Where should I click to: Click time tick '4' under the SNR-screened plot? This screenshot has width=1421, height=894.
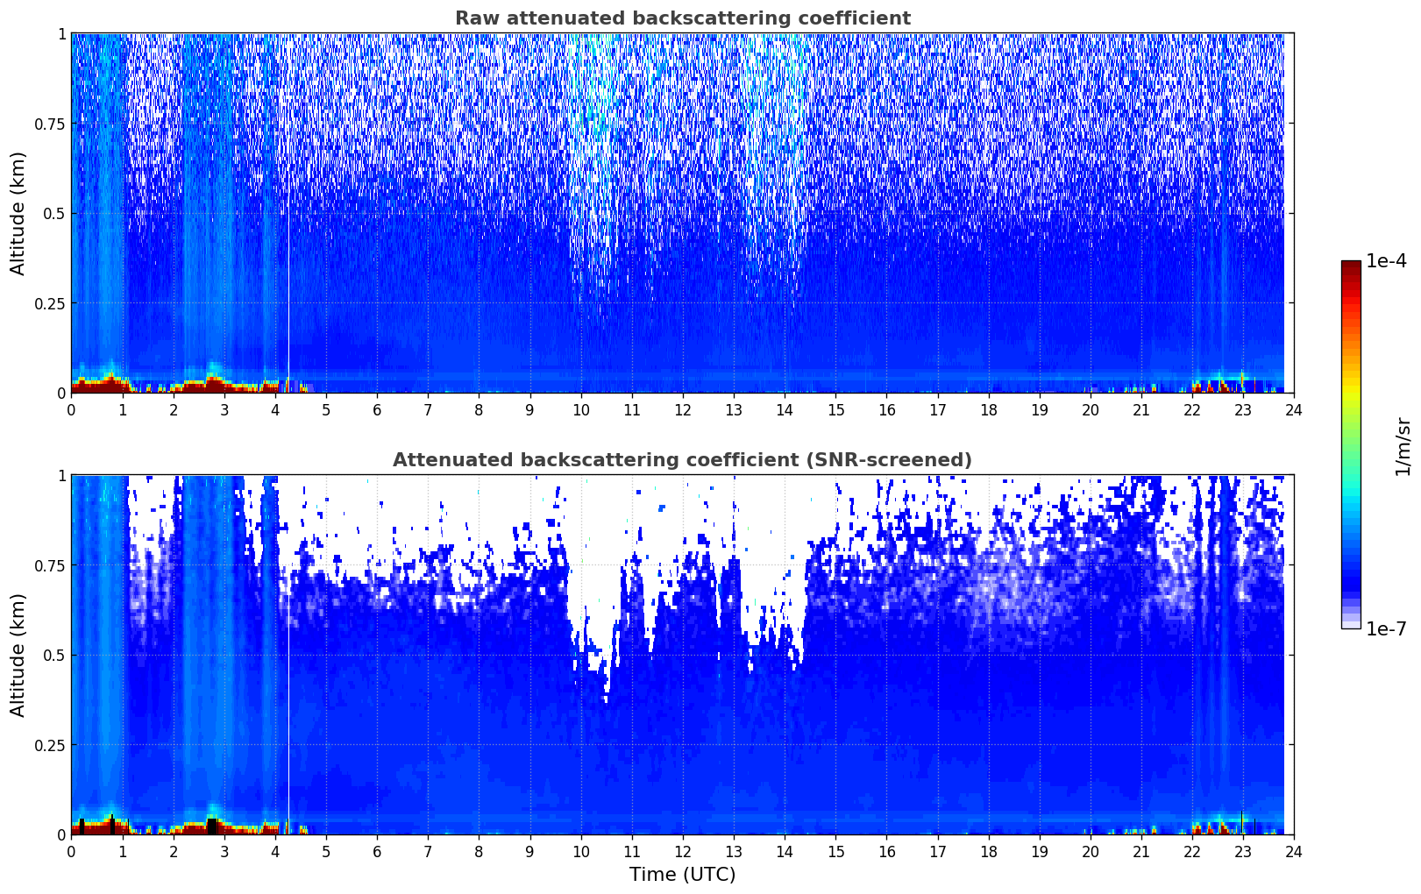(275, 851)
